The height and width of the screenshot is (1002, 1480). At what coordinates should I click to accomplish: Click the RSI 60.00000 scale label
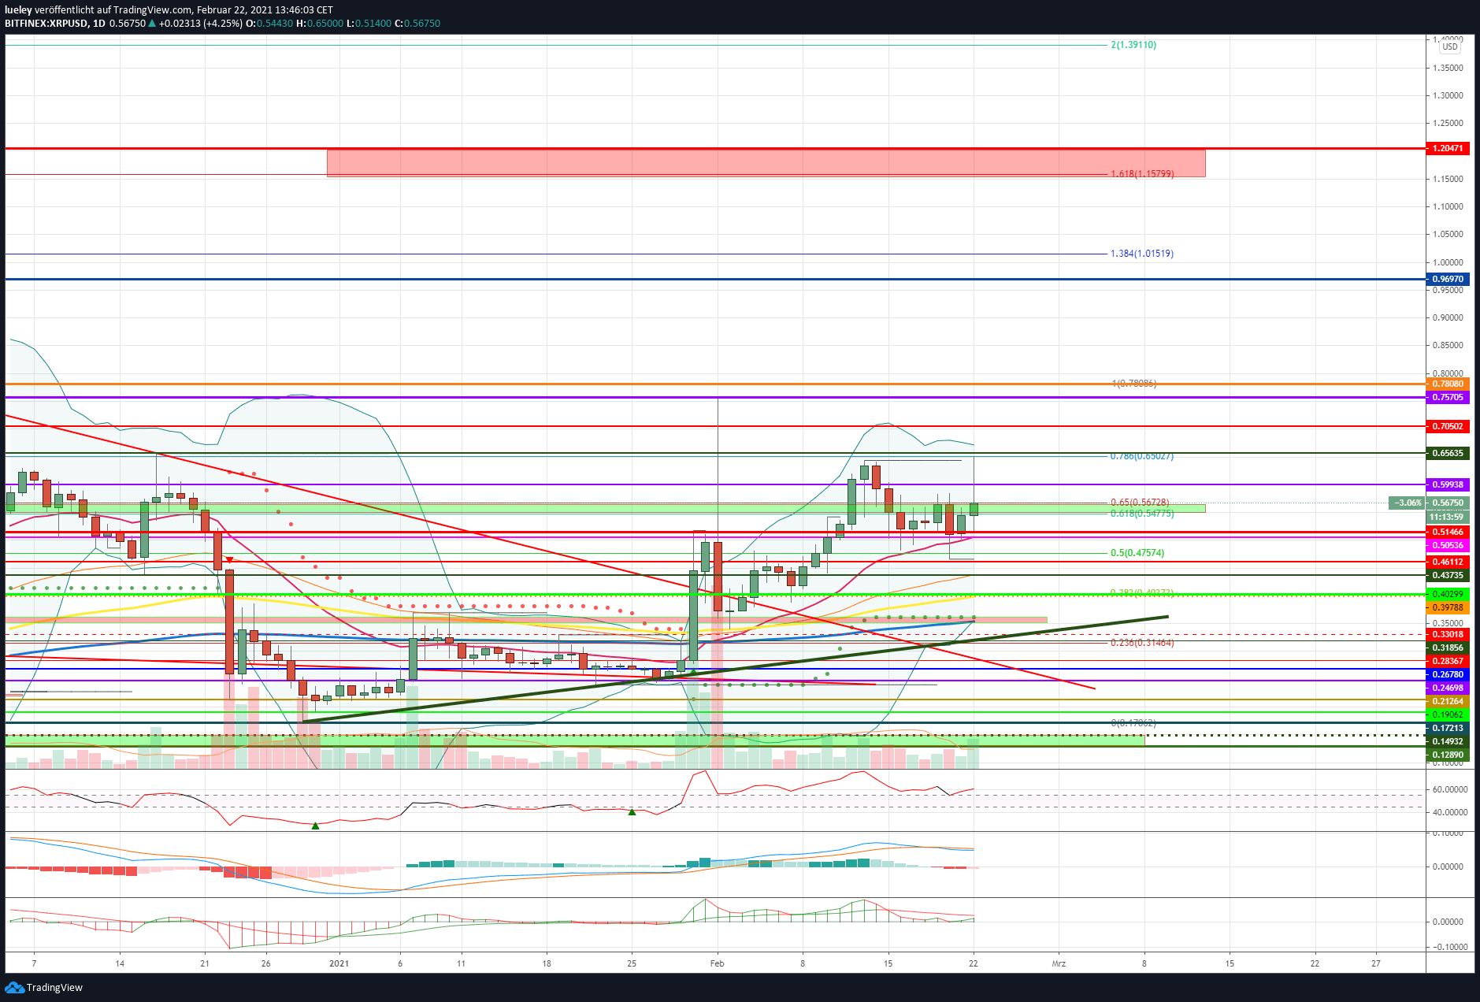tap(1450, 789)
